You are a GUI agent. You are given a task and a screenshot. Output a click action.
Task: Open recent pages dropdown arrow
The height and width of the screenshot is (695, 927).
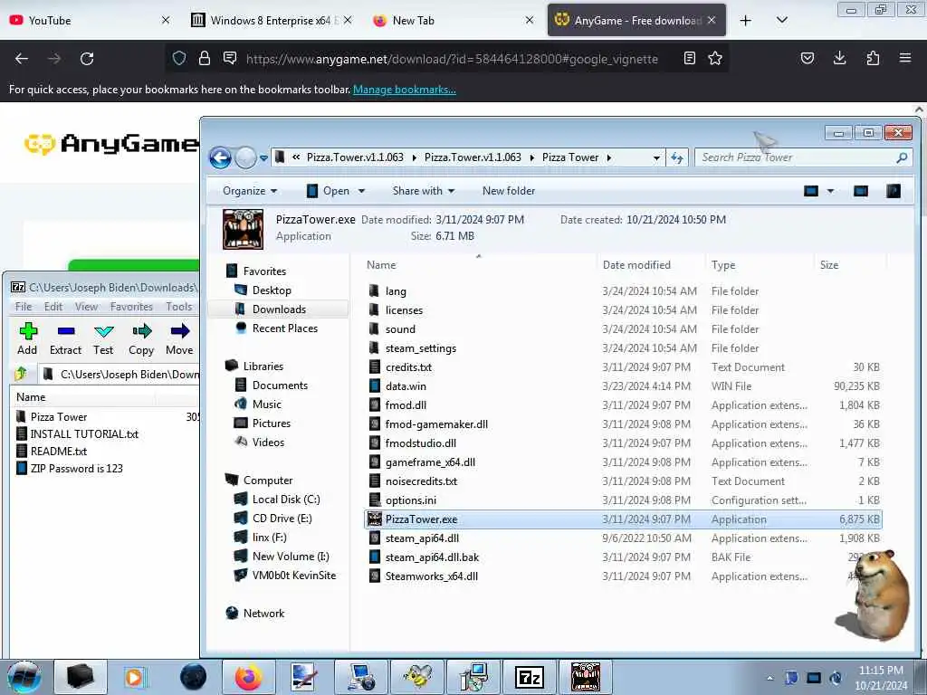pyautogui.click(x=263, y=157)
